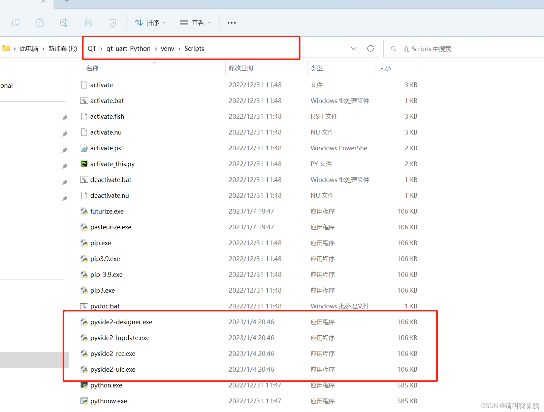Click 此电脑 in the address breadcrumb
The height and width of the screenshot is (412, 544).
[29, 49]
